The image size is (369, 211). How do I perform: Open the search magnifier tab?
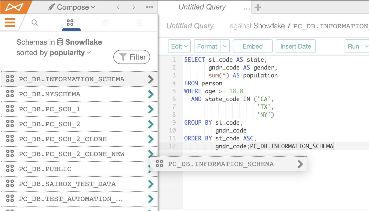tap(35, 23)
